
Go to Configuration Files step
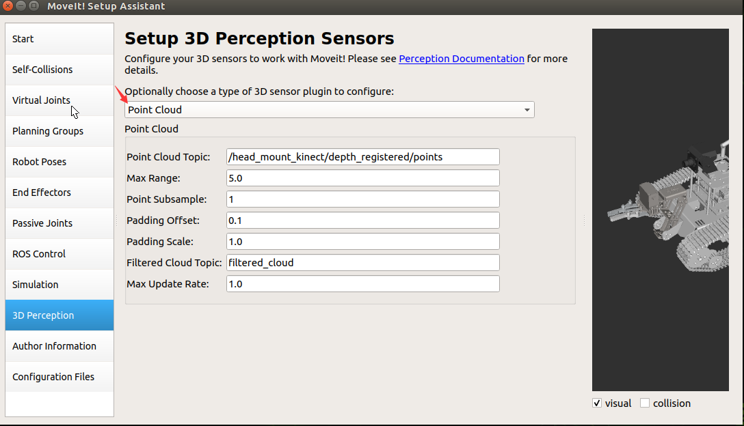(x=59, y=377)
